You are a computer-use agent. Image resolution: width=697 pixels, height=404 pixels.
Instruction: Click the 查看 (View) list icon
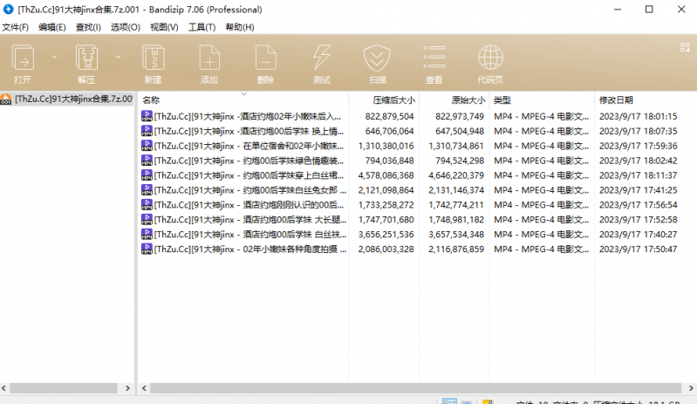pyautogui.click(x=434, y=57)
